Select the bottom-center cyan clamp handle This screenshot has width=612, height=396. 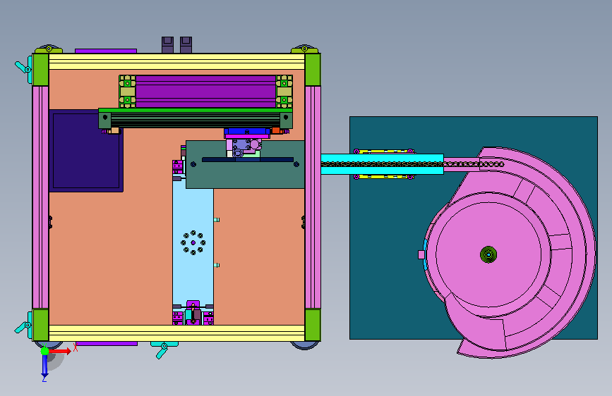164,349
